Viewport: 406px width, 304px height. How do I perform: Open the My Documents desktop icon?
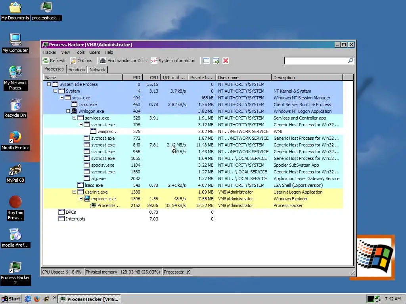[x=15, y=11]
